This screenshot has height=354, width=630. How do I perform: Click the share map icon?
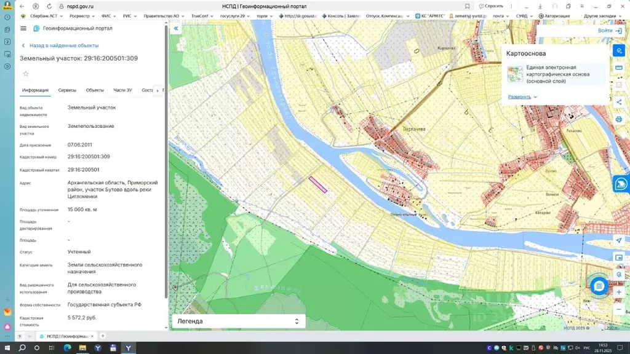(x=619, y=103)
